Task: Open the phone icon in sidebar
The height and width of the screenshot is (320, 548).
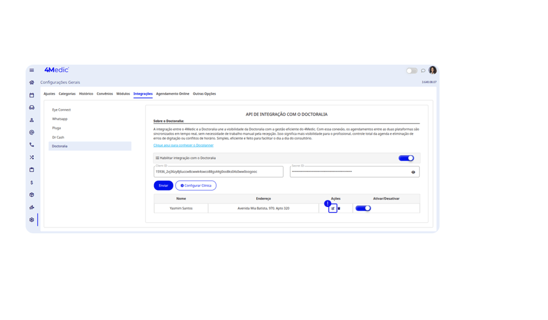Action: click(32, 144)
